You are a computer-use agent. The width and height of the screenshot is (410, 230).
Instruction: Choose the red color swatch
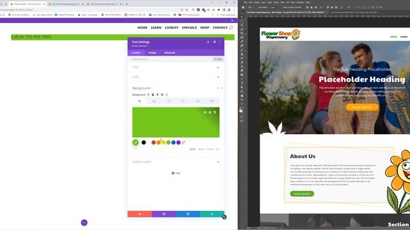154,142
